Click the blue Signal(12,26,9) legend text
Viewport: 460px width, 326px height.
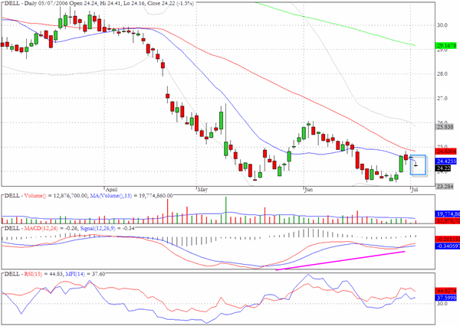click(99, 228)
